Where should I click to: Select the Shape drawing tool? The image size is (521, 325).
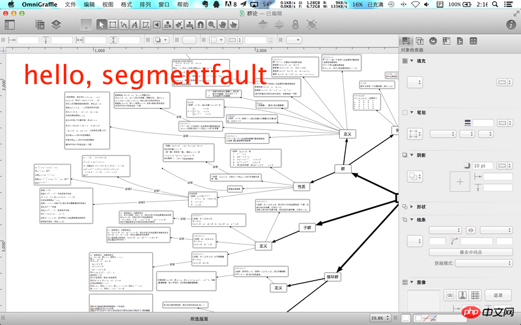pyautogui.click(x=112, y=25)
